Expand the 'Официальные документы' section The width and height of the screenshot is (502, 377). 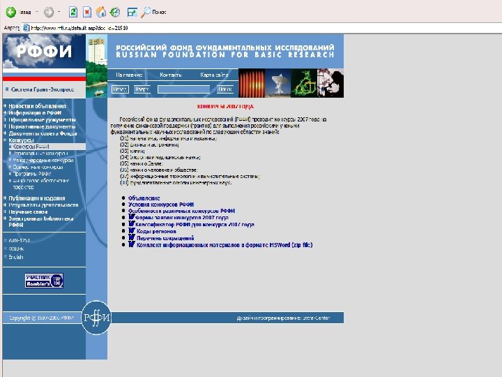coord(5,119)
